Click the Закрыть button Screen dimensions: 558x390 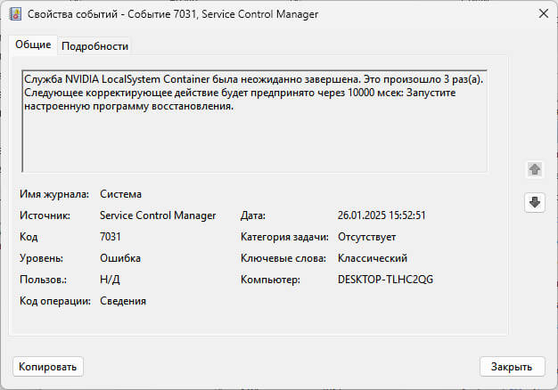512,366
